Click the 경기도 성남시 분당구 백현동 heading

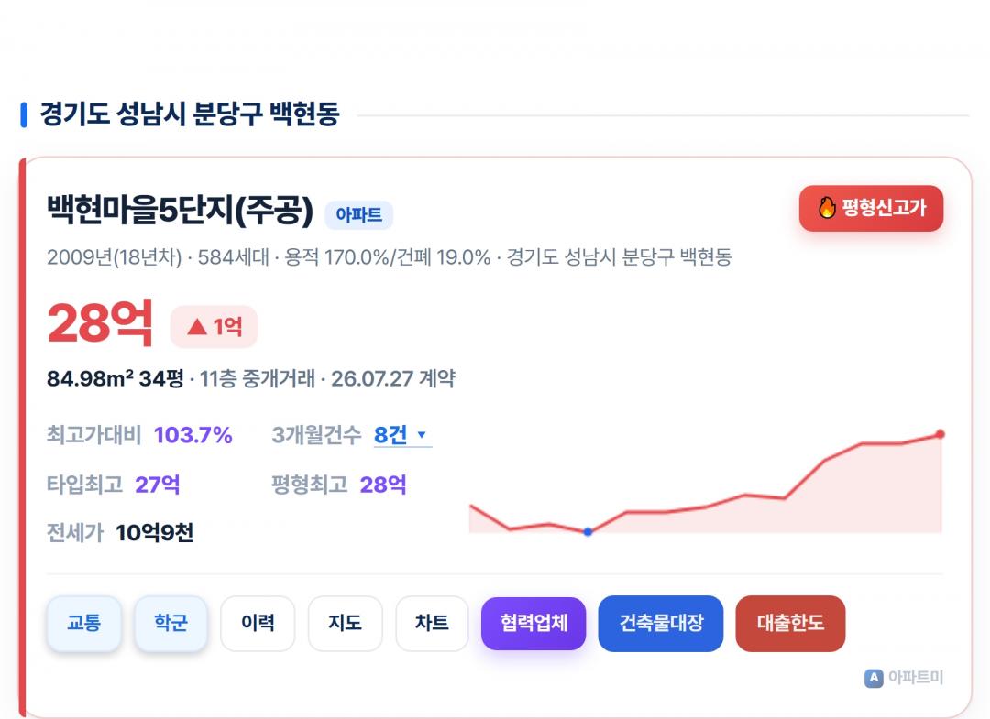[x=190, y=114]
